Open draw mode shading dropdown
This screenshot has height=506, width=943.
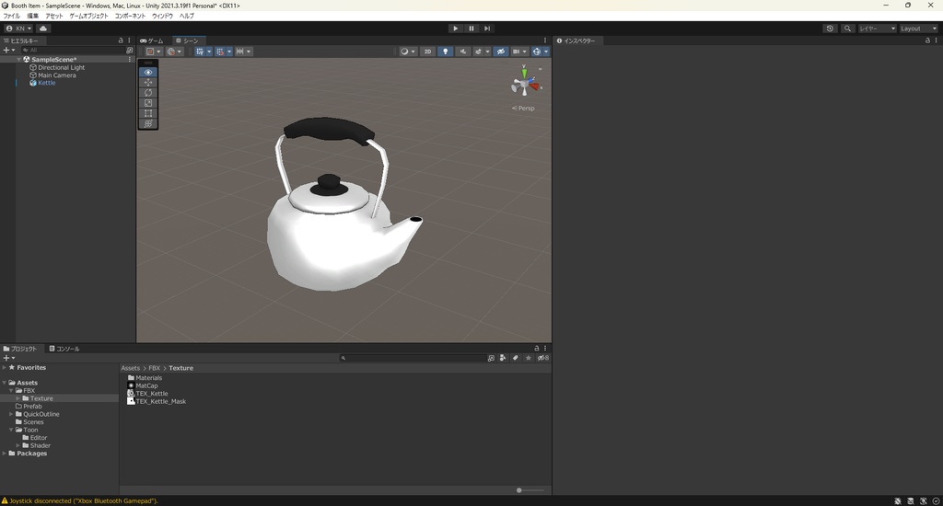click(408, 52)
